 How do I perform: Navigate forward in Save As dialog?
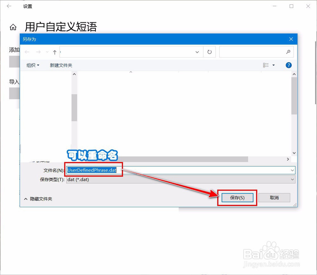coord(38,52)
